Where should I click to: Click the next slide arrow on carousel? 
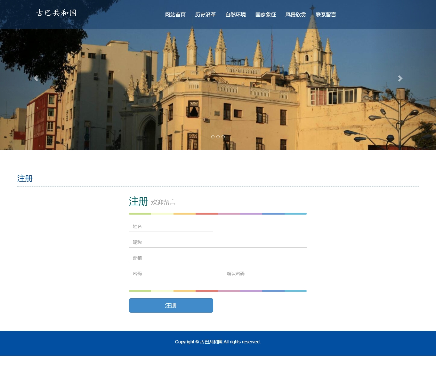coord(400,78)
